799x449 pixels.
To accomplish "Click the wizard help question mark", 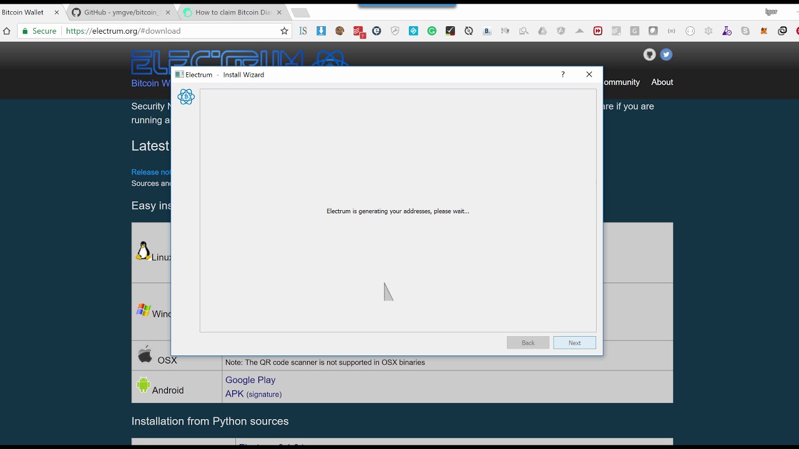I will point(562,74).
